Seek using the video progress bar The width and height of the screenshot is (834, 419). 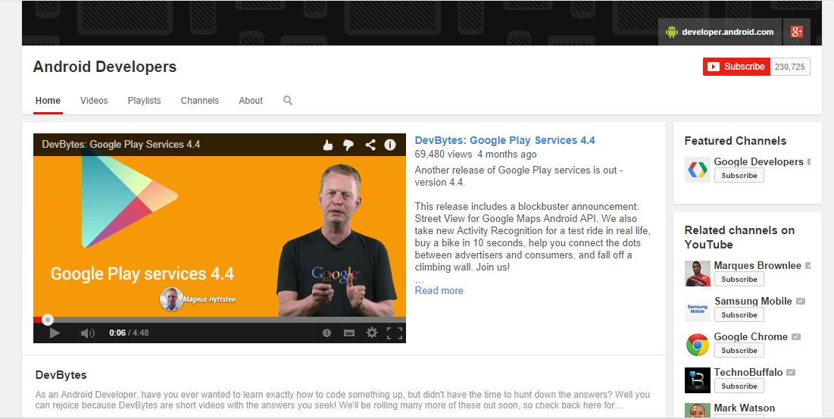220,320
